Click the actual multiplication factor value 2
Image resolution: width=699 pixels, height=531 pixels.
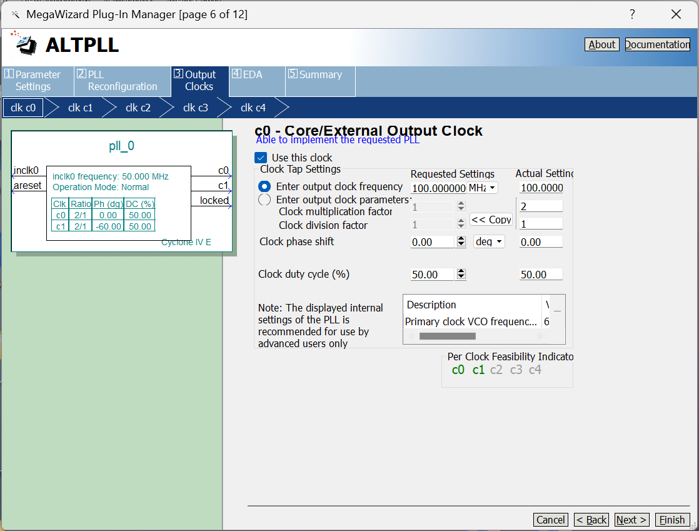[x=541, y=206]
